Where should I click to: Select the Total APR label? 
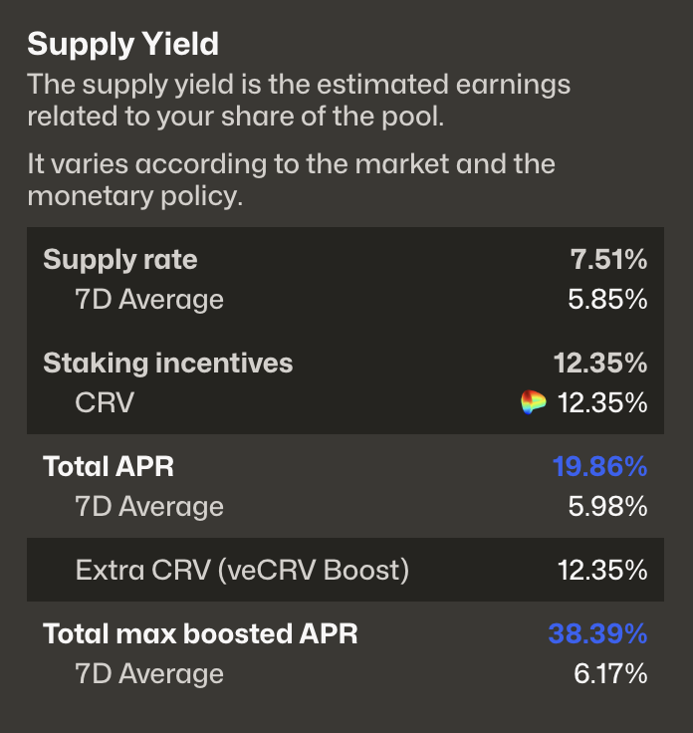point(109,466)
